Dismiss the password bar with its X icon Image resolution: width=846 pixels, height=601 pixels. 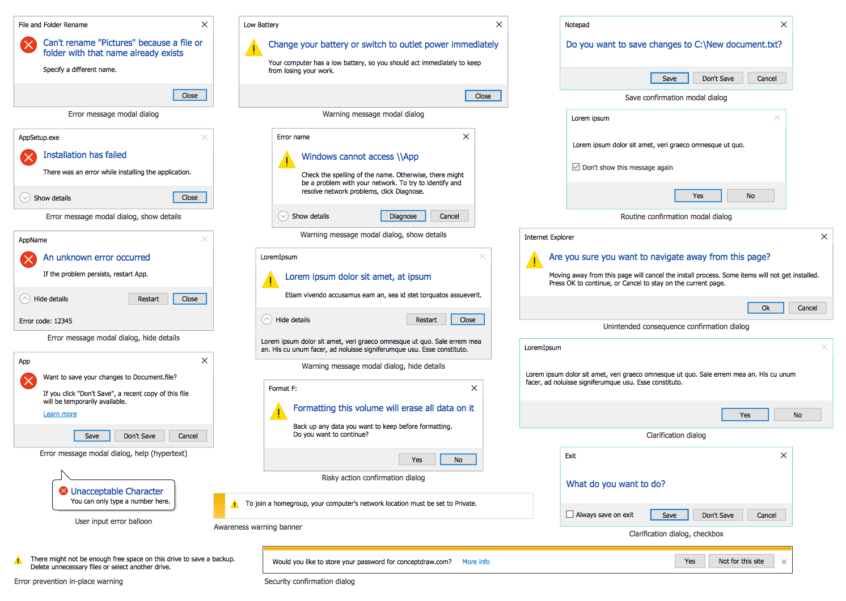click(784, 562)
